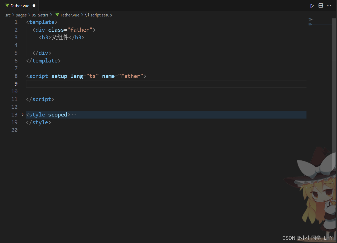This screenshot has height=243, width=337.
Task: Click the unsaved-changes dot on the Father.vue tab
Action: point(34,6)
